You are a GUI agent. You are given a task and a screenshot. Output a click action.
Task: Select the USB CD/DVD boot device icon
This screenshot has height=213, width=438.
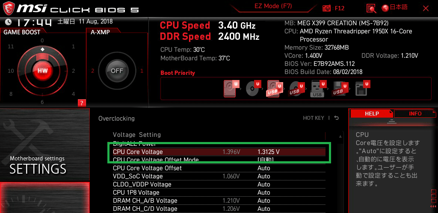click(x=297, y=89)
